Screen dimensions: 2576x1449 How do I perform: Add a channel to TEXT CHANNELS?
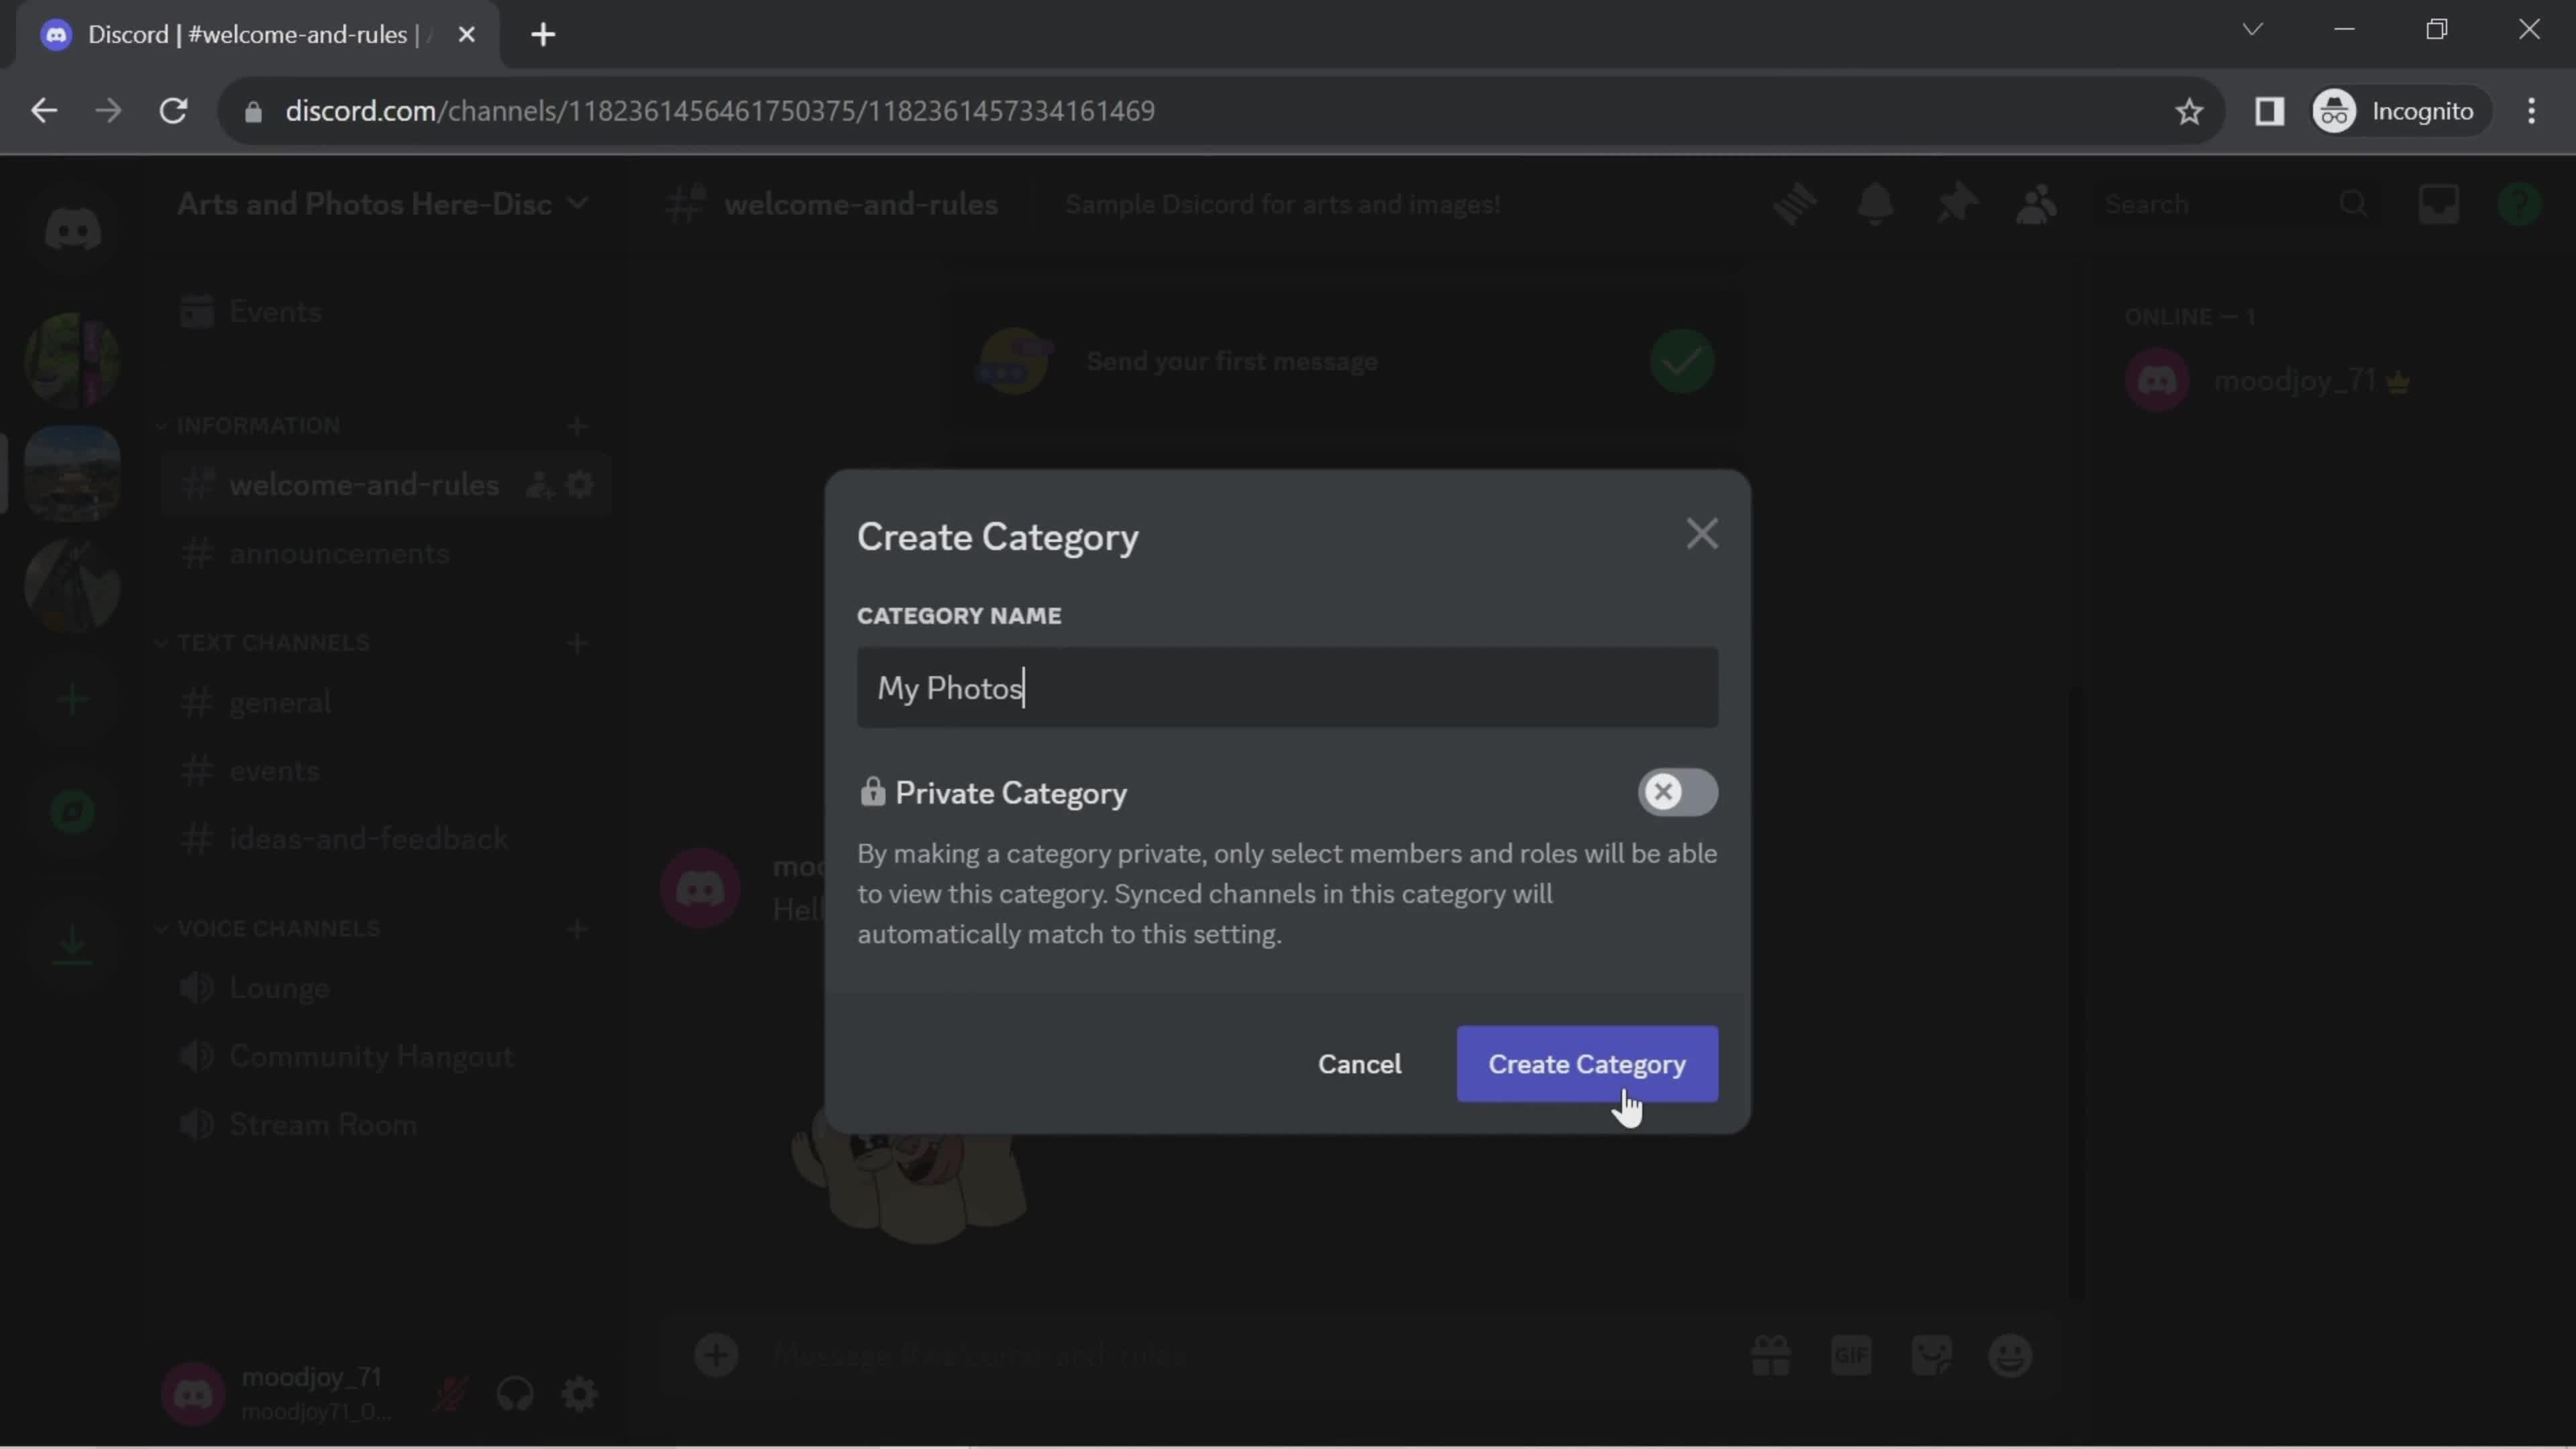577,643
